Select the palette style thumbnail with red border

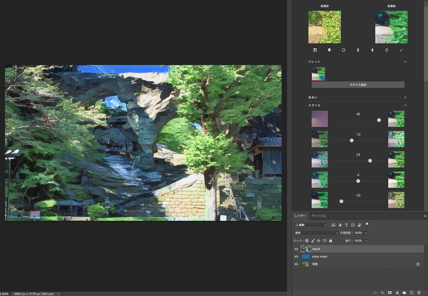[318, 74]
